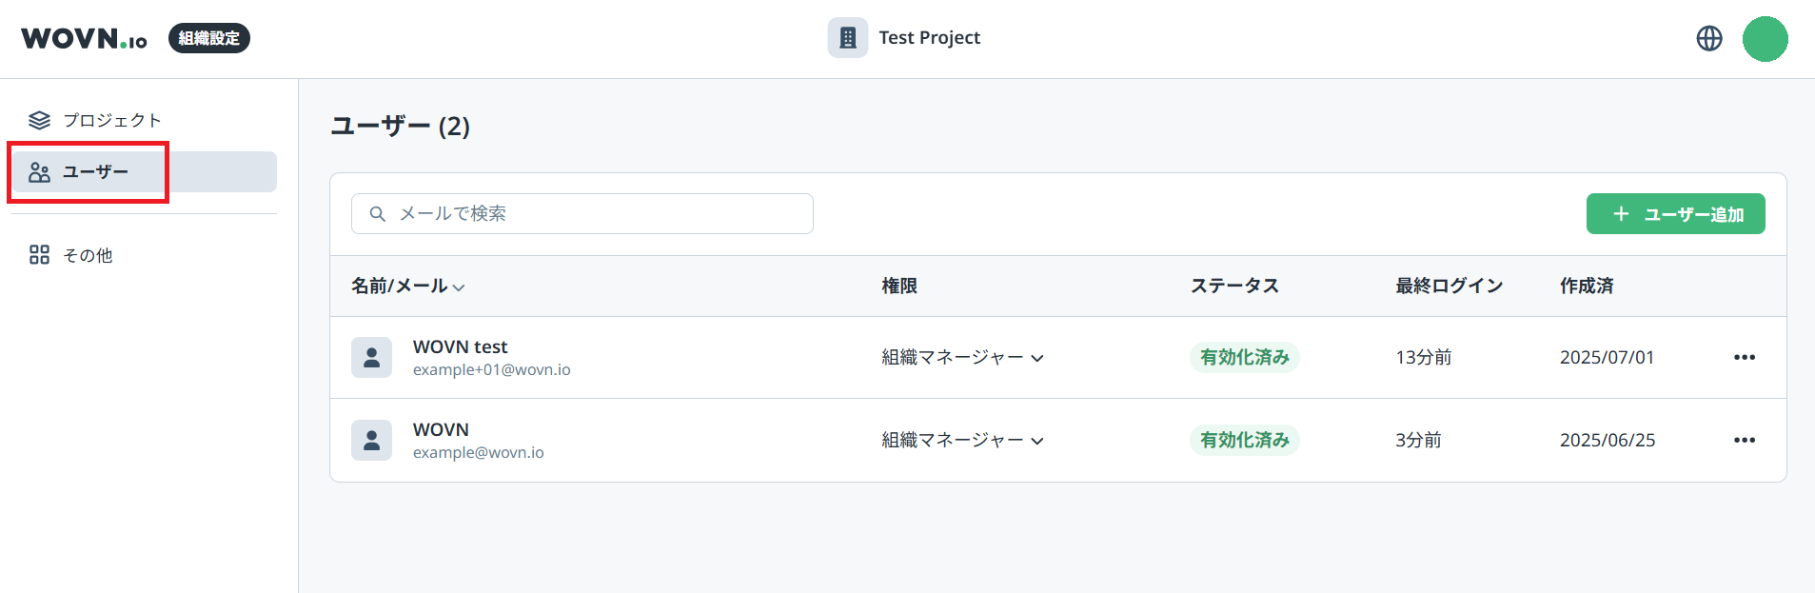Click WOVN test user avatar icon

[x=371, y=358]
